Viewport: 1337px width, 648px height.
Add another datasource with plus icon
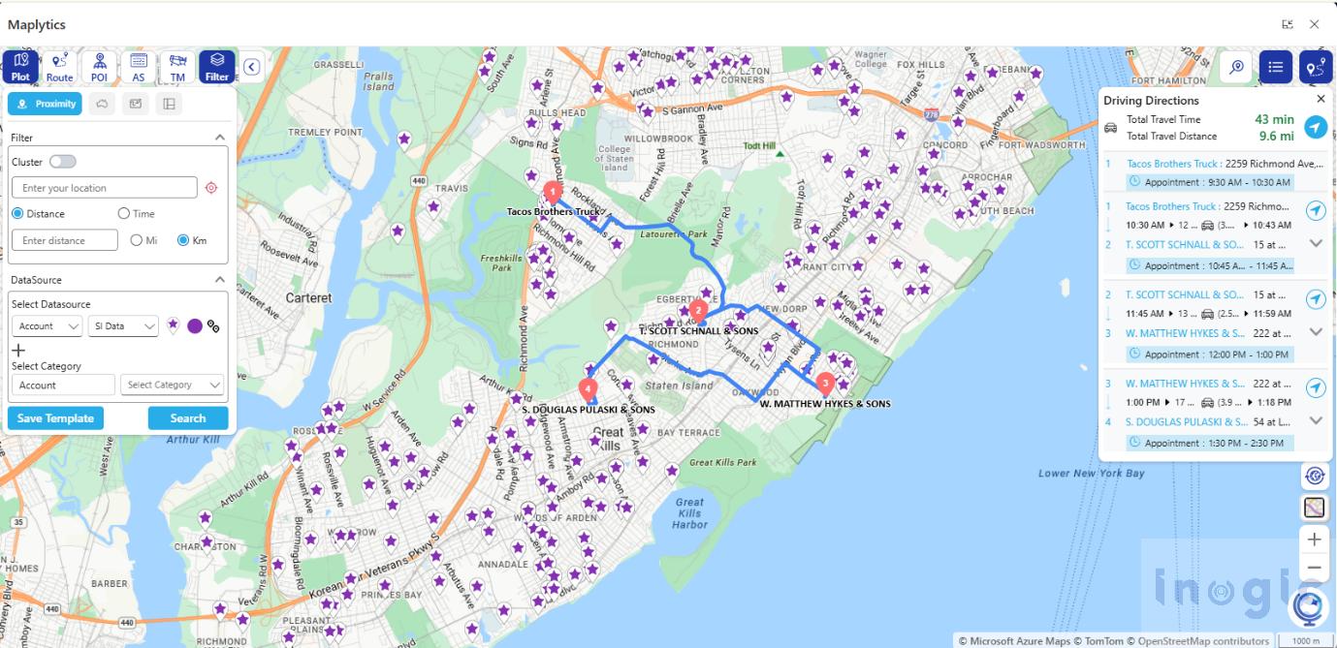[x=18, y=350]
